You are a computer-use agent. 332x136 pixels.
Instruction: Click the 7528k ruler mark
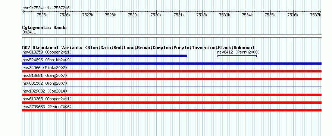click(x=110, y=15)
